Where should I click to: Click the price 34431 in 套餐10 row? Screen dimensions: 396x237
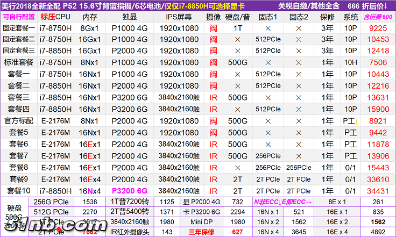[378, 190]
